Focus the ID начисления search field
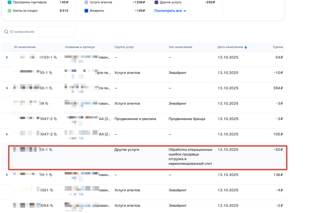Image resolution: width=309 pixels, height=213 pixels. point(42,32)
